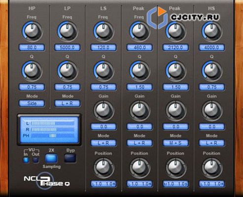This screenshot has height=197, width=243.
Task: Turn on the VU In indicator
Action: click(26, 160)
